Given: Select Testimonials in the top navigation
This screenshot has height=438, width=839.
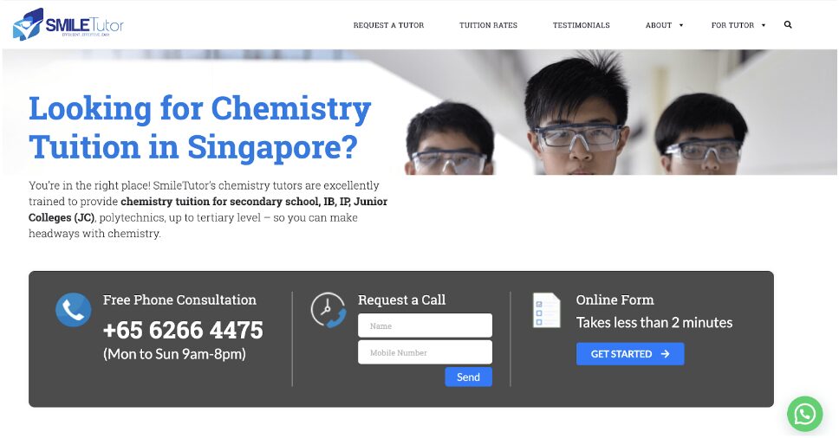Looking at the screenshot, I should click(581, 25).
